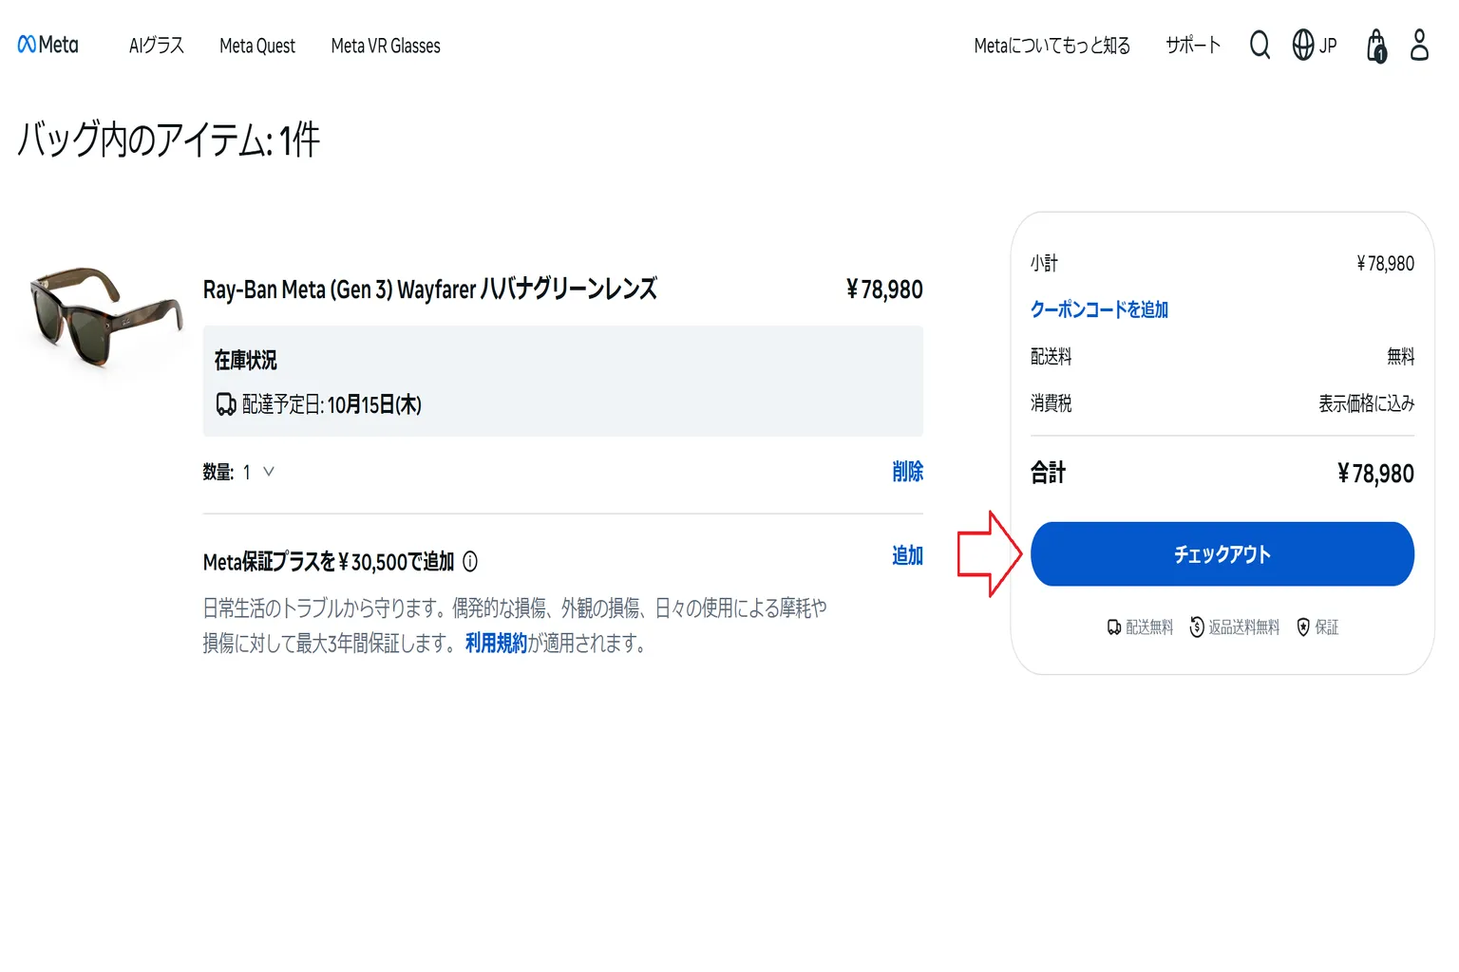Click 追加 to add Meta保証プラス

pyautogui.click(x=907, y=555)
